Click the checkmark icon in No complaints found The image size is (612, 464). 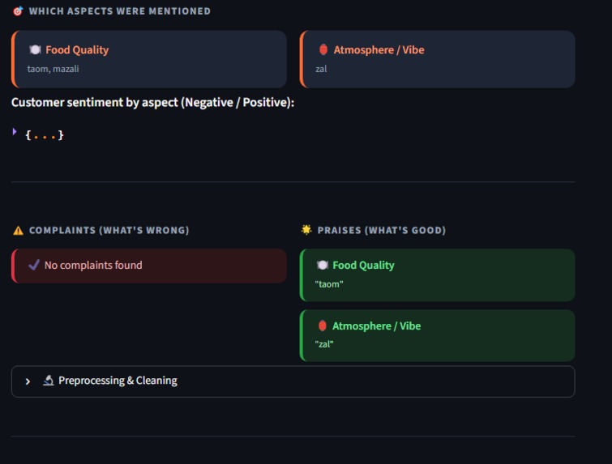point(34,265)
